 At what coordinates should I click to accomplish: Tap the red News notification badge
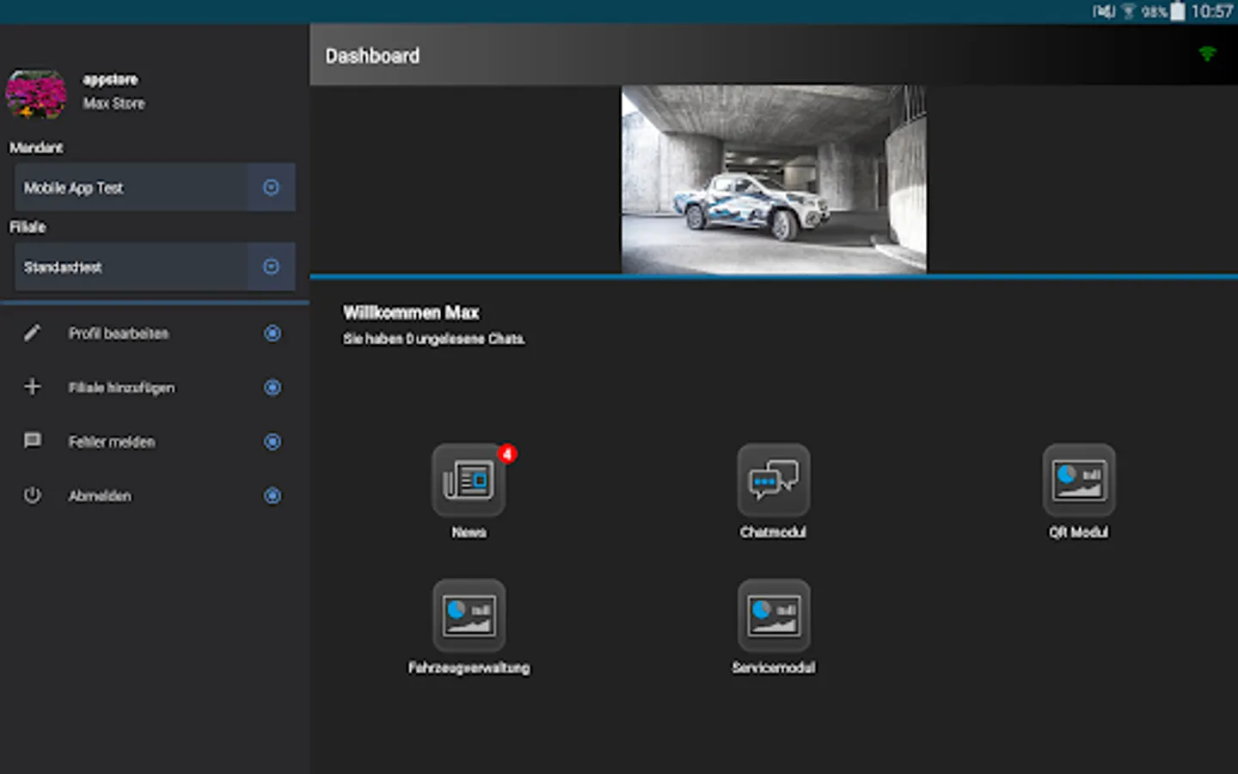point(507,453)
